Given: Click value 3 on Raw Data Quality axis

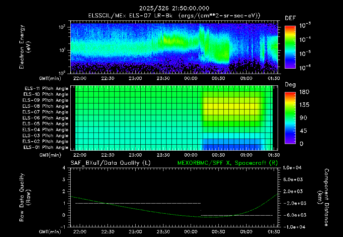Looking at the screenshot, I should (64, 179).
